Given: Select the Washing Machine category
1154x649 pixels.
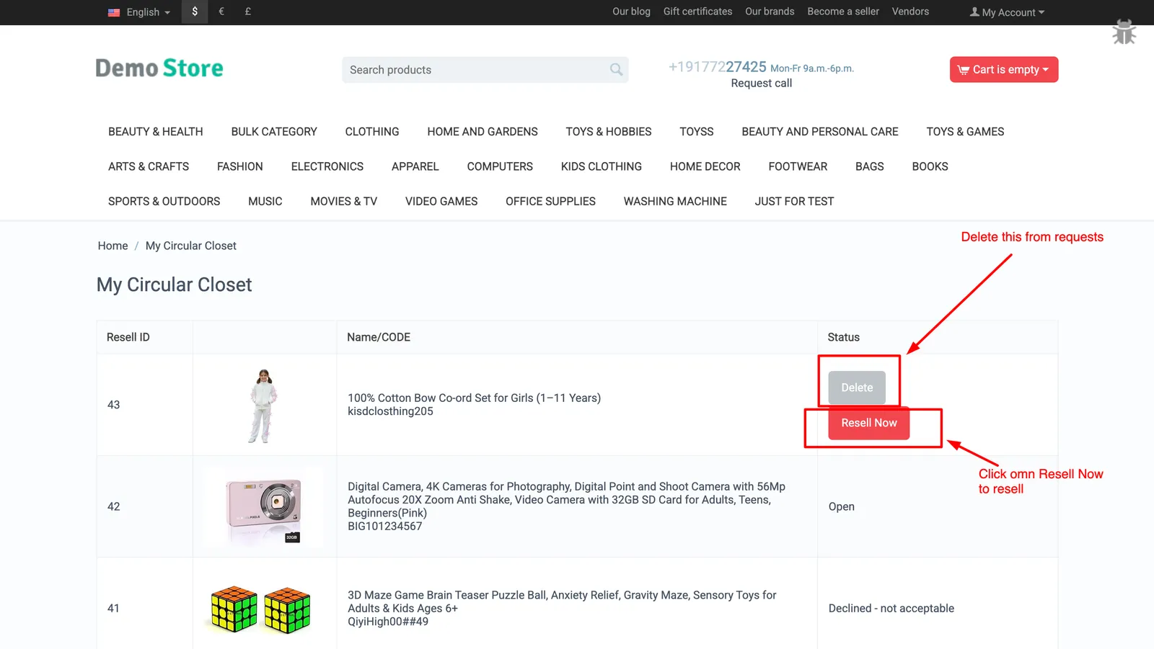Looking at the screenshot, I should tap(675, 202).
